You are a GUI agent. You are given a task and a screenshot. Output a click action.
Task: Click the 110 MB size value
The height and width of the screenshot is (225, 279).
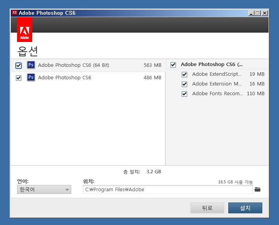coord(255,94)
